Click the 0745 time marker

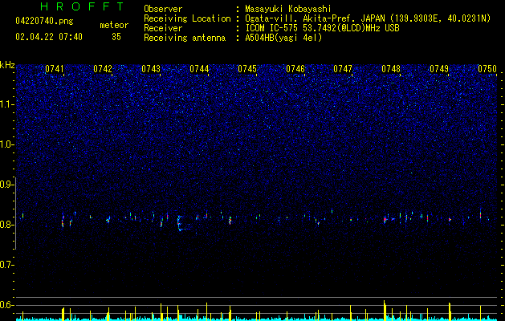coord(247,69)
